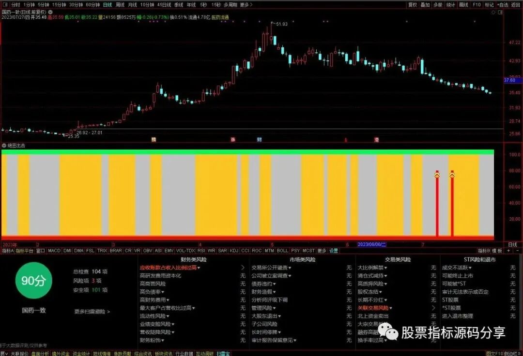Open 盘面分析 bottom tab

[x=40, y=353]
